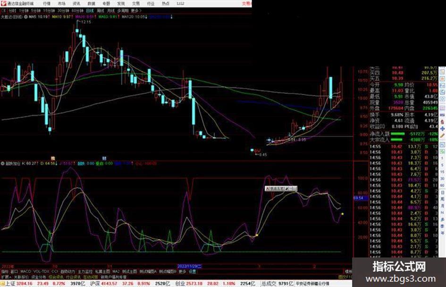Click the 1 minute shortcut in sidebar
446x287 pixels.
coord(442,158)
